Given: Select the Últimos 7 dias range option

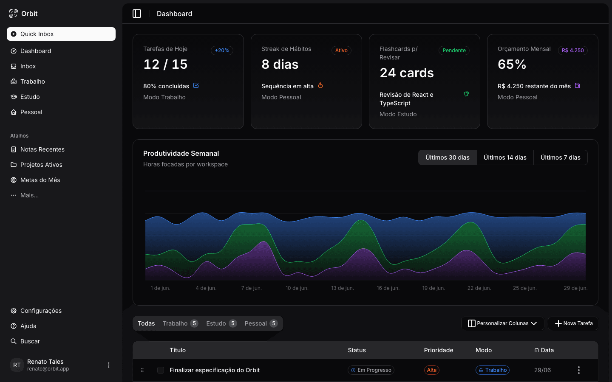Looking at the screenshot, I should pyautogui.click(x=560, y=157).
